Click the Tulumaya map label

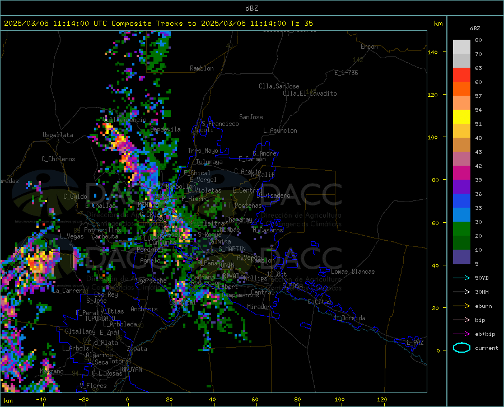pyautogui.click(x=209, y=162)
